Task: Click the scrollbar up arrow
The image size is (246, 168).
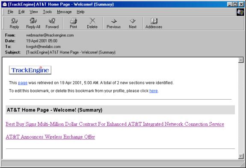Action: pos(241,60)
